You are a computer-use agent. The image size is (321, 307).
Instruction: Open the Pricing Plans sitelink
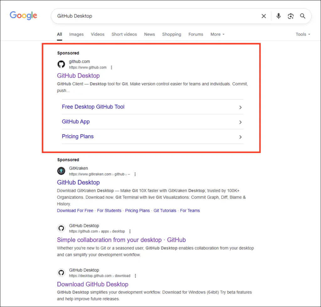78,136
